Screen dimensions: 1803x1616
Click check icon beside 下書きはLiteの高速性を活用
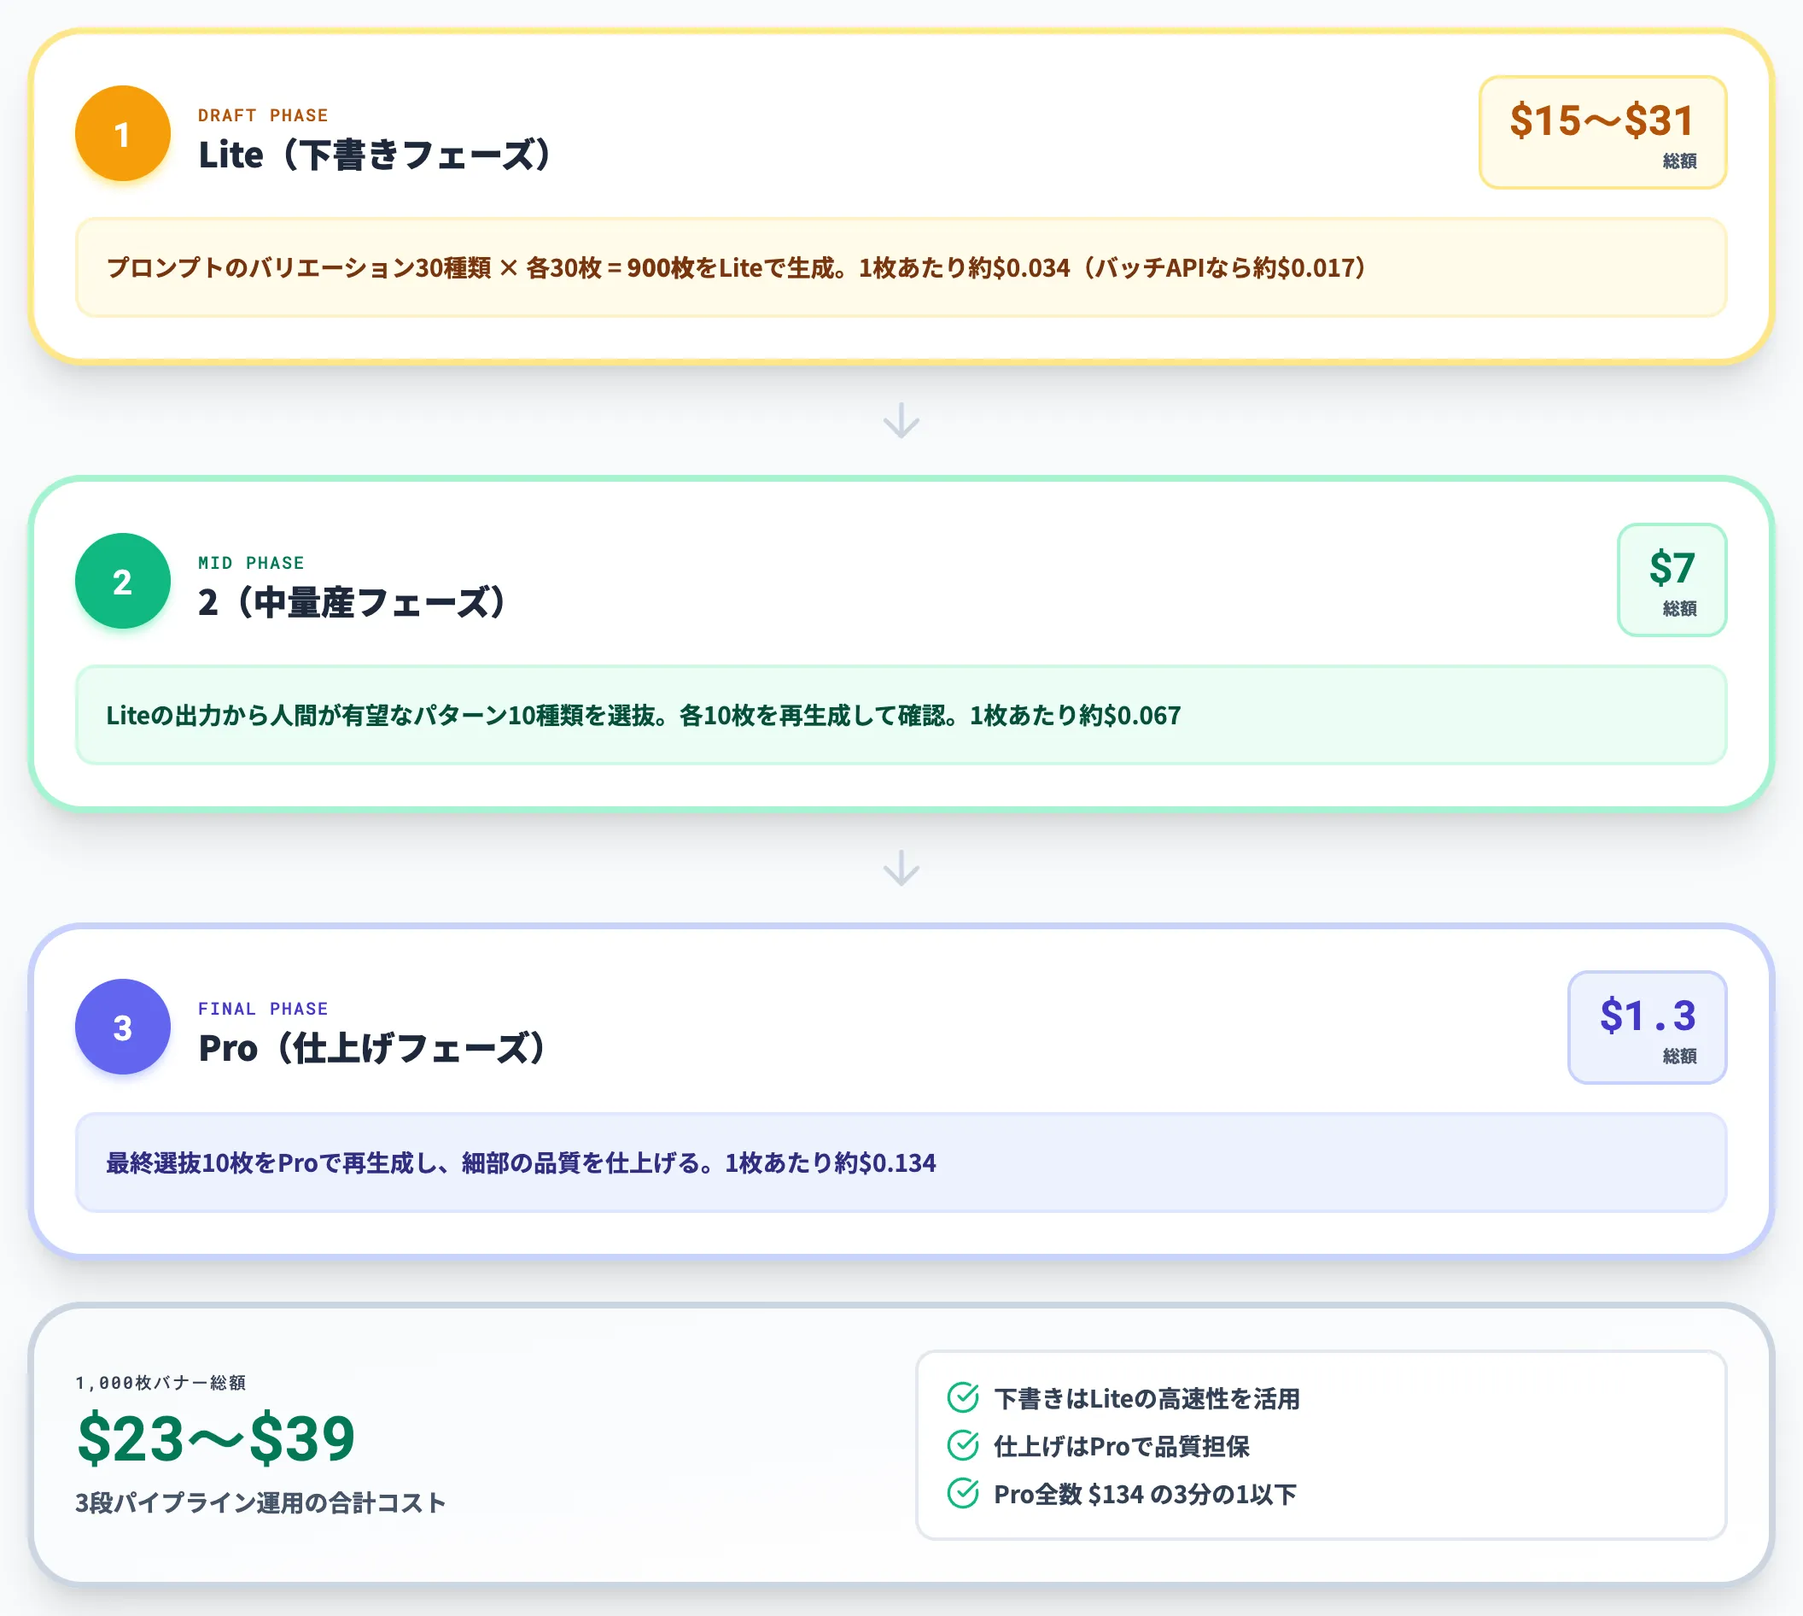point(963,1397)
